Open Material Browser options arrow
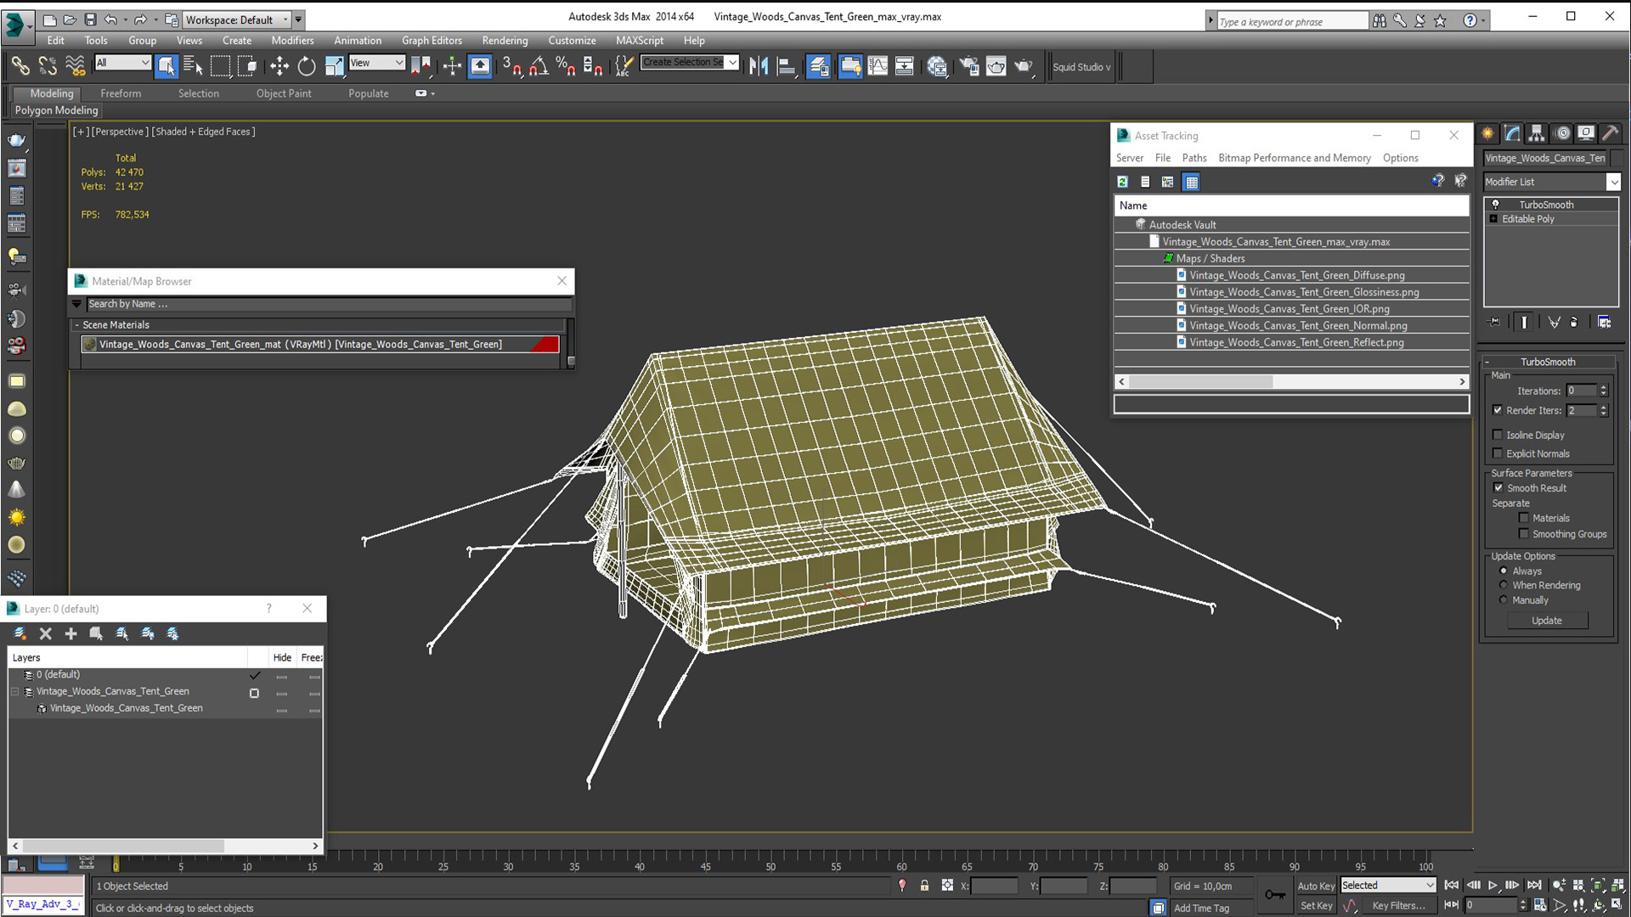1631x917 pixels. click(x=76, y=304)
